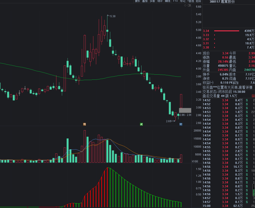Toggle 复权 price adjustment
The width and height of the screenshot is (255, 208).
click(137, 1)
